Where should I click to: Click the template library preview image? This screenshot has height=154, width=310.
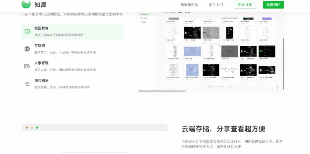(x=211, y=52)
